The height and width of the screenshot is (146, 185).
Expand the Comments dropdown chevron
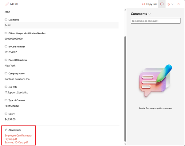[x=149, y=14]
